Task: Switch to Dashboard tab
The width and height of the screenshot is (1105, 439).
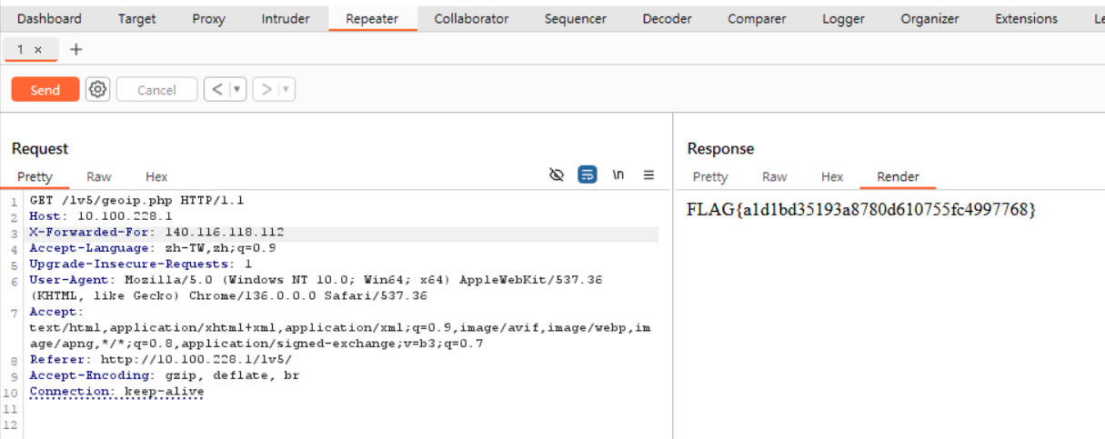Action: tap(49, 18)
